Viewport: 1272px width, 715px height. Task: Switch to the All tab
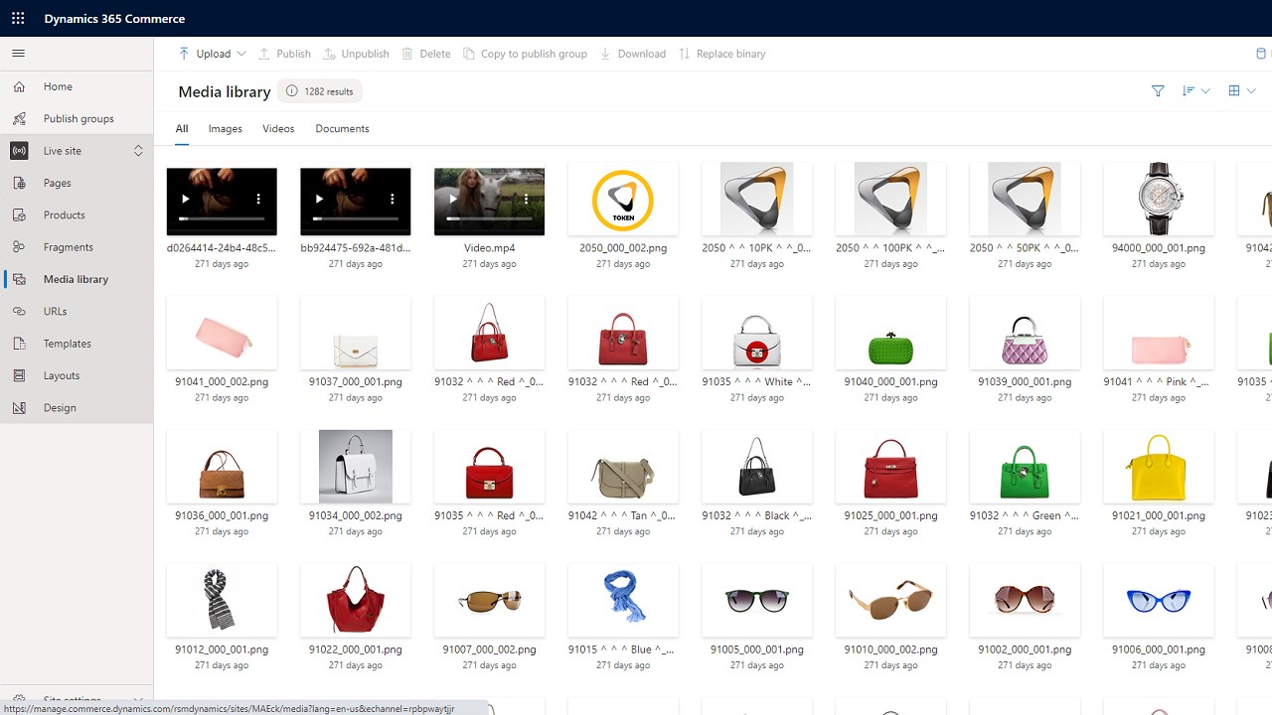tap(182, 129)
